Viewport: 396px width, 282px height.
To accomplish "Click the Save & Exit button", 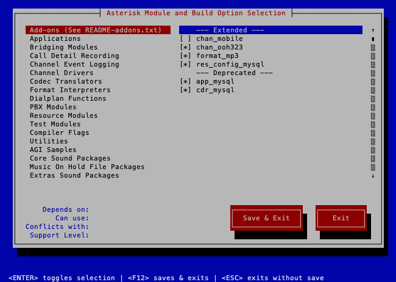I will [x=266, y=218].
